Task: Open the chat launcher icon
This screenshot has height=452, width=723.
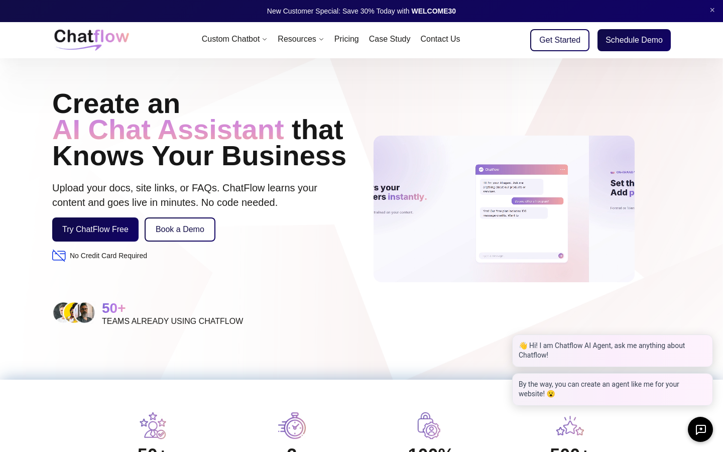Action: coord(700,429)
